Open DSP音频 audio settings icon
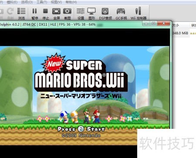 click(105, 13)
